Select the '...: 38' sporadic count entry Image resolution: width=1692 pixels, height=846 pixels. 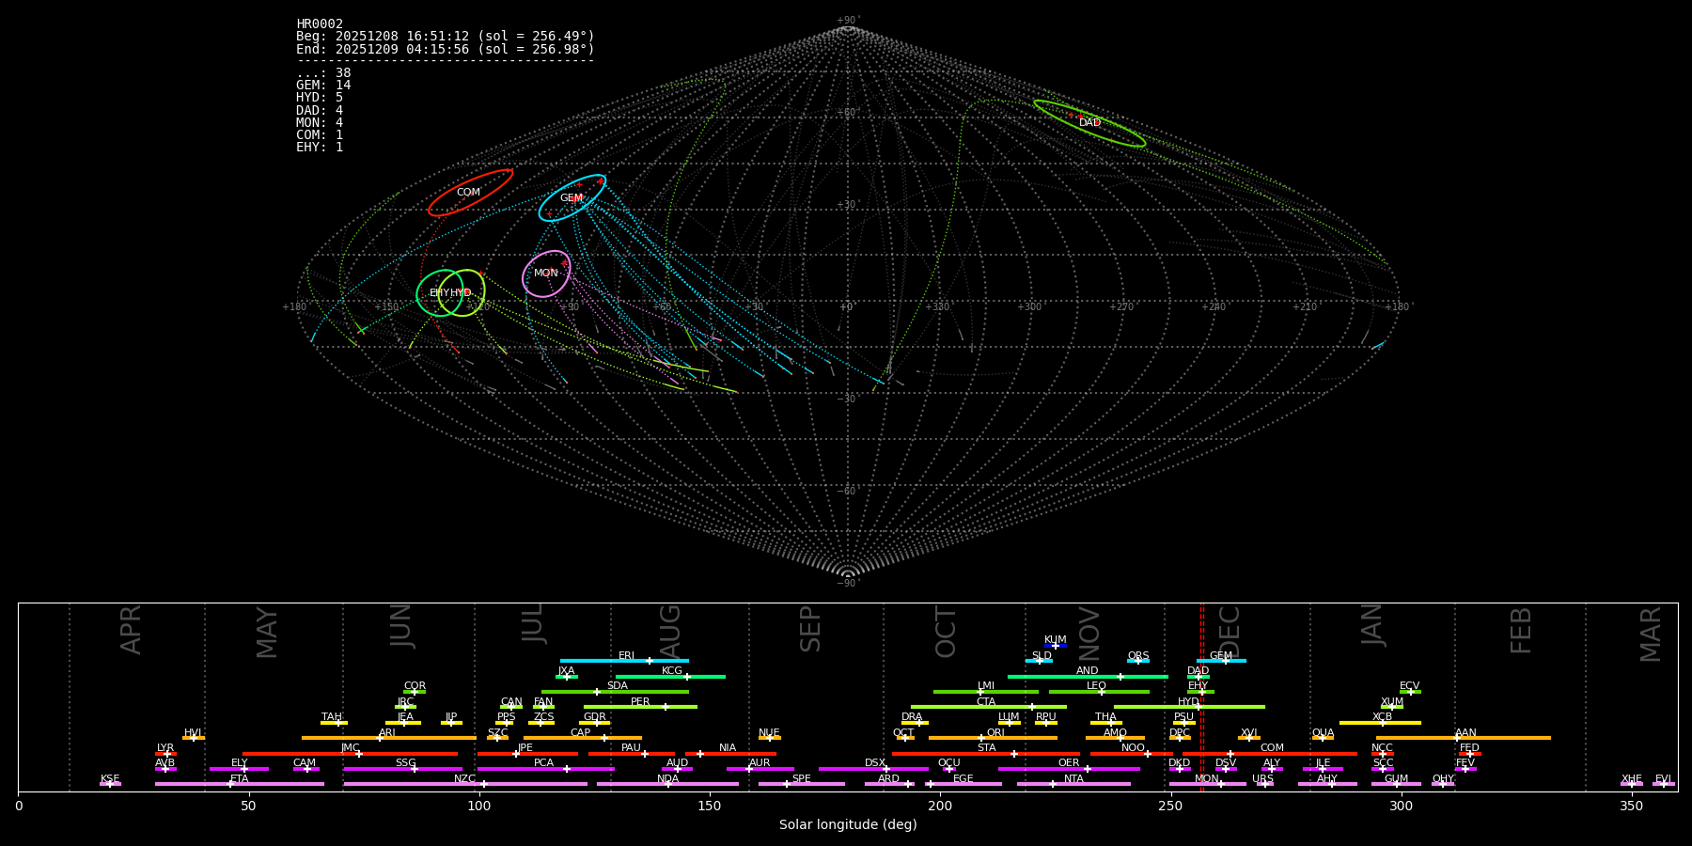tap(323, 72)
